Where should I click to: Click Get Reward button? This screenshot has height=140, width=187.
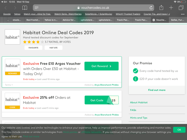(102, 66)
